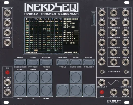Tap the bottom-middle cursor pad button
Viewport: 133px width, 105px height.
(x=76, y=90)
